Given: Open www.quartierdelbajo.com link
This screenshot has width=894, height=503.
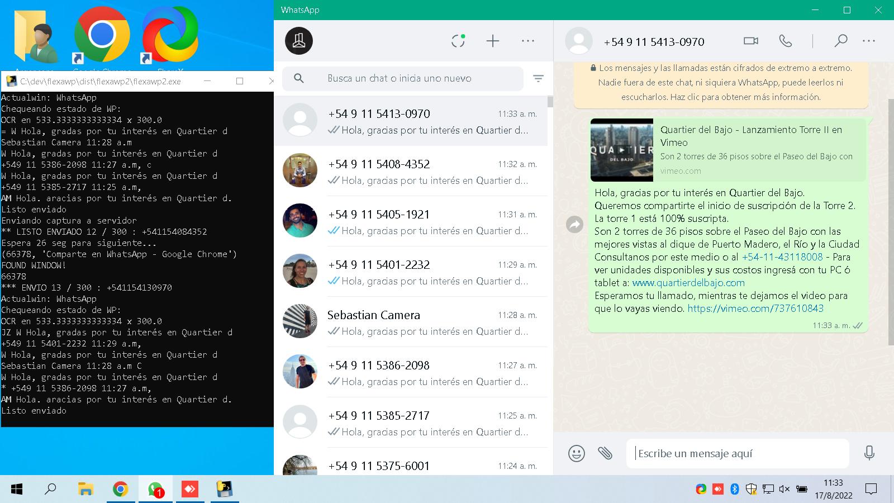Looking at the screenshot, I should 688,283.
